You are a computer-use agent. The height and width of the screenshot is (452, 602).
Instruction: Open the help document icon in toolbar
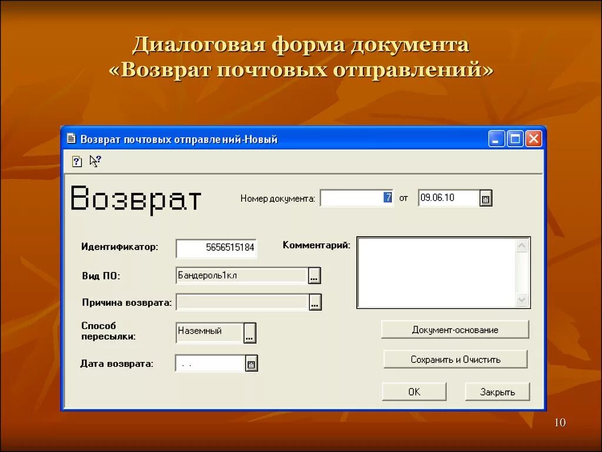coord(77,161)
